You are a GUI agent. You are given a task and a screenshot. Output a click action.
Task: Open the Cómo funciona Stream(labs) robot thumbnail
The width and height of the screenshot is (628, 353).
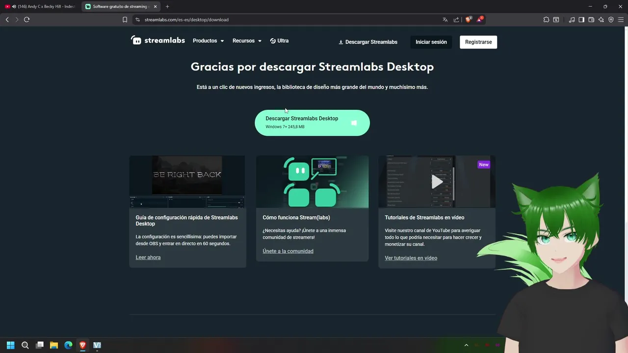[312, 182]
